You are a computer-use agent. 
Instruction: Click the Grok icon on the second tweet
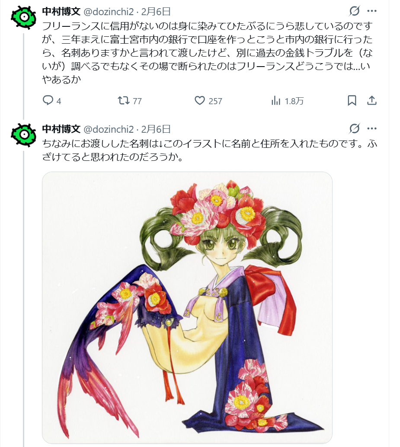355,128
